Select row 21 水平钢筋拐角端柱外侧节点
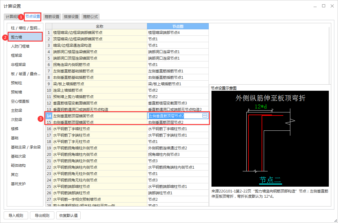The height and width of the screenshot is (223, 338). point(100,161)
